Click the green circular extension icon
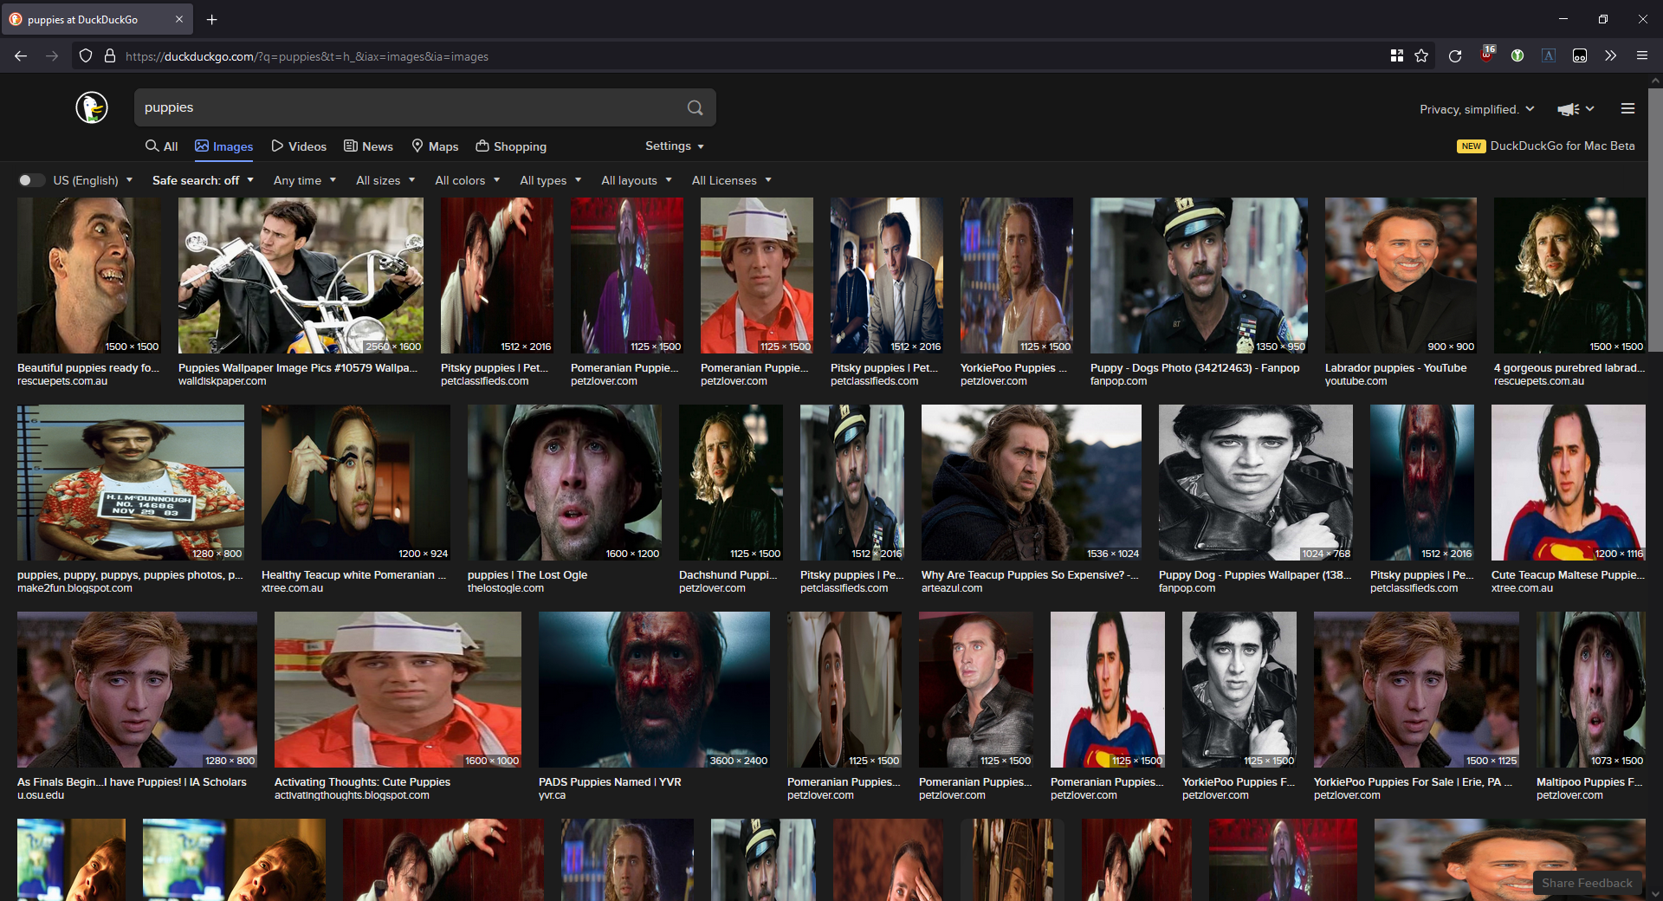The width and height of the screenshot is (1663, 901). (1517, 56)
